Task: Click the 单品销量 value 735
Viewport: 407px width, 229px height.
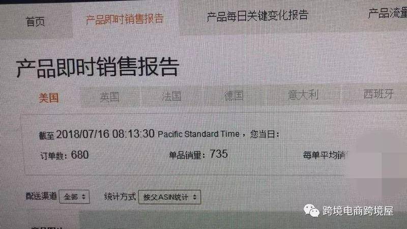Action: click(219, 154)
